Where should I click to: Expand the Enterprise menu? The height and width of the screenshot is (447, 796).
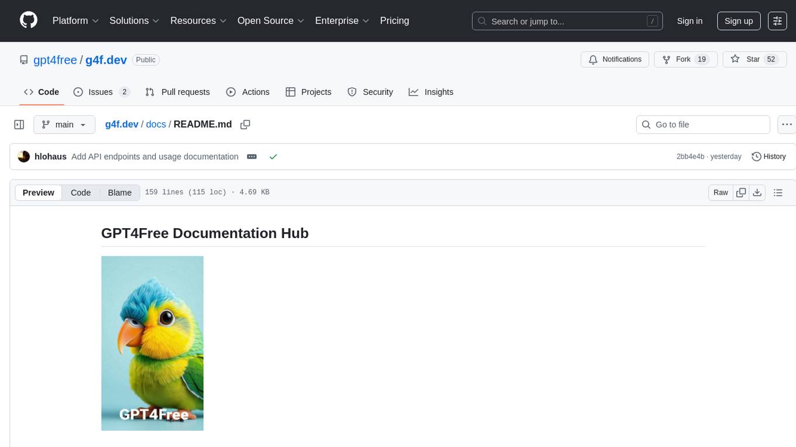(342, 20)
